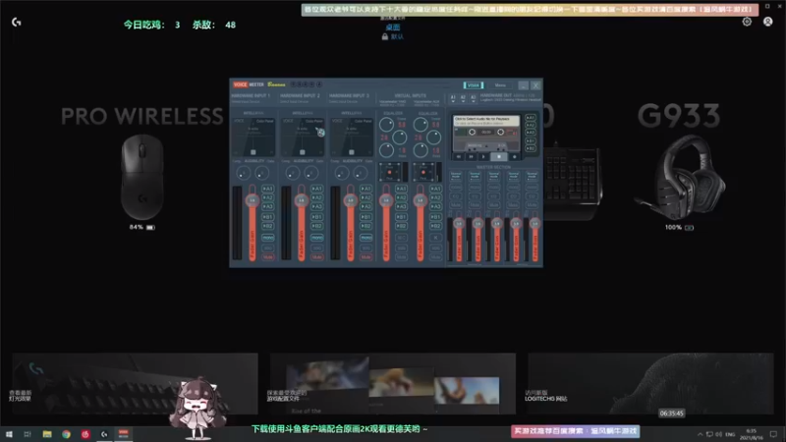The width and height of the screenshot is (786, 442).
Task: Open the game profiles card in the middle
Action: 392,383
